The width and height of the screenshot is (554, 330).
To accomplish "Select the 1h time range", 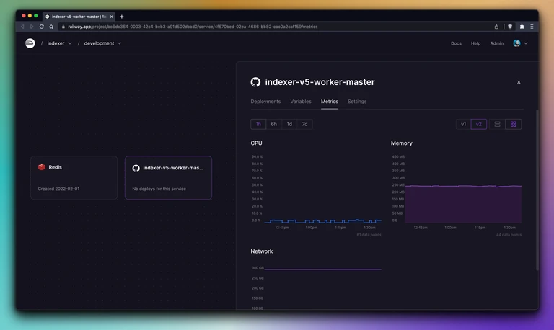I will [x=258, y=124].
